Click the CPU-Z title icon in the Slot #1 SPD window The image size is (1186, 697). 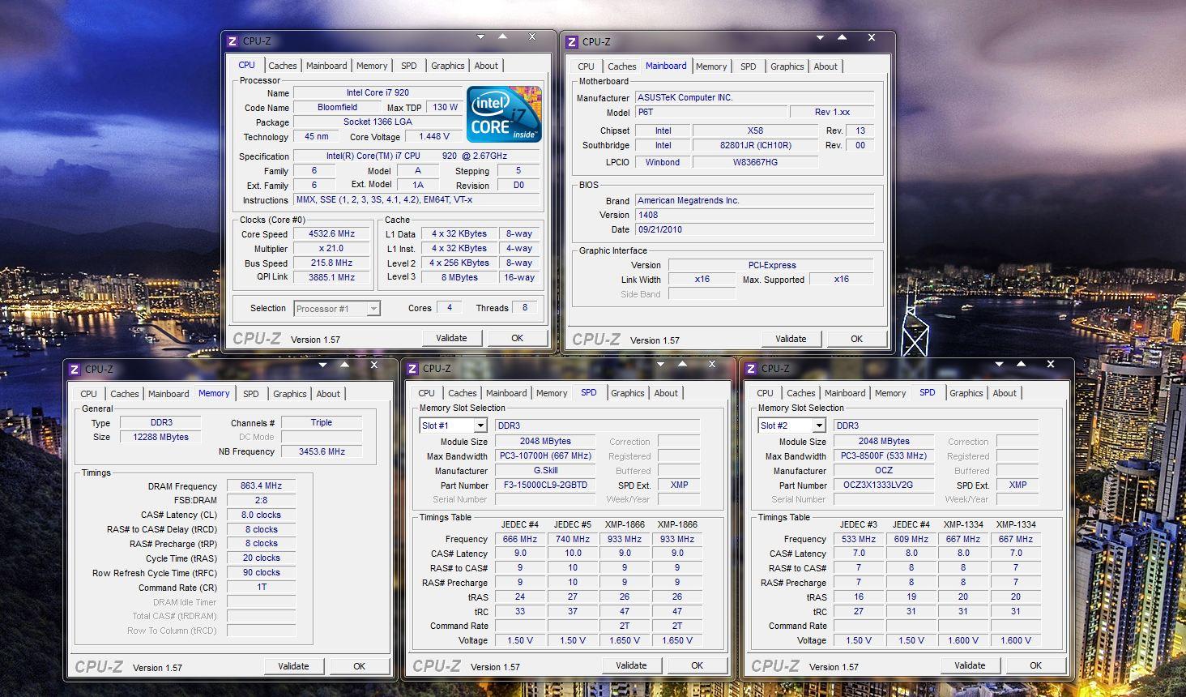click(412, 368)
